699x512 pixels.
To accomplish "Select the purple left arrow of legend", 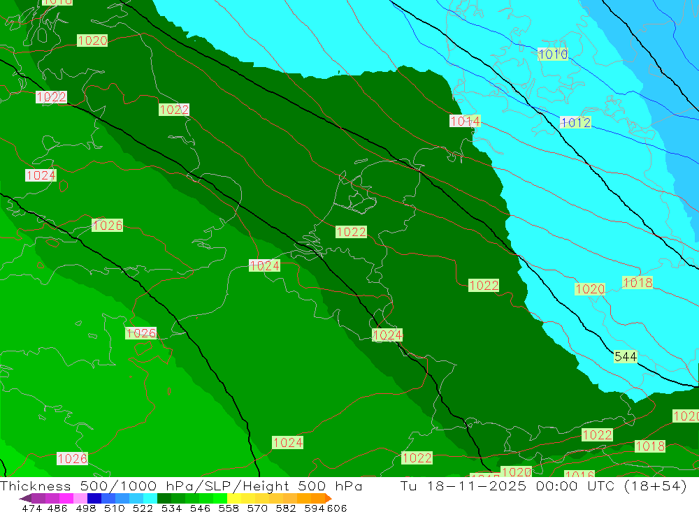I will pos(25,498).
